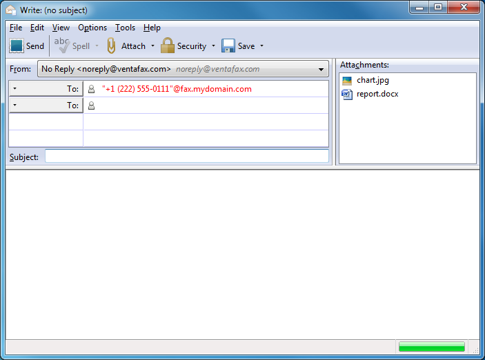485x360 pixels.
Task: Open the File menu
Action: click(16, 28)
